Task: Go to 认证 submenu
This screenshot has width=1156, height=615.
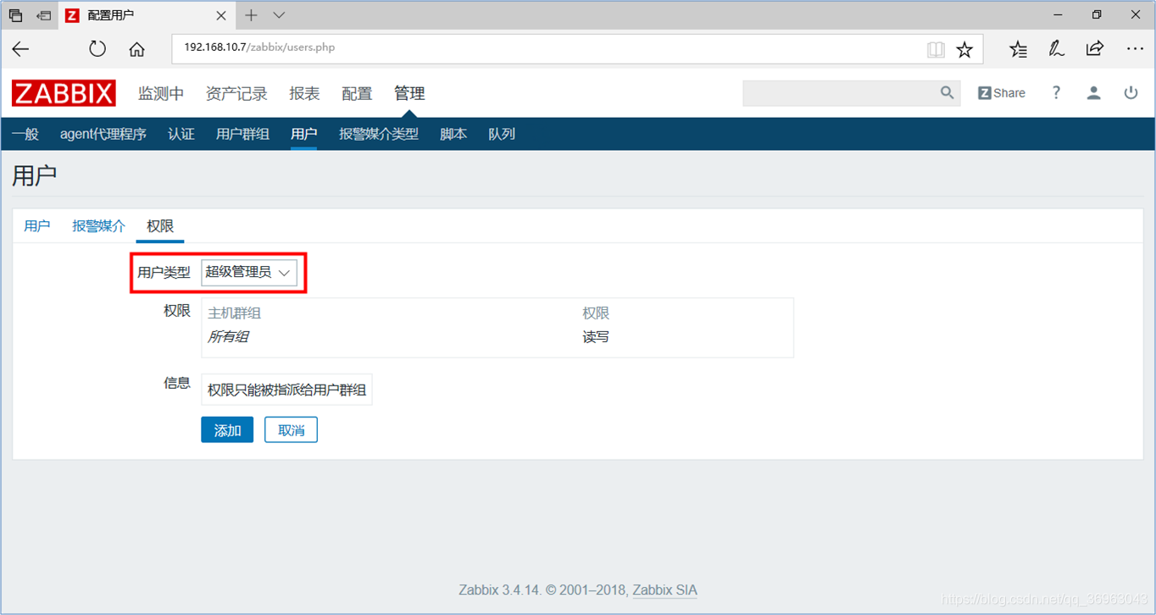Action: pyautogui.click(x=181, y=134)
